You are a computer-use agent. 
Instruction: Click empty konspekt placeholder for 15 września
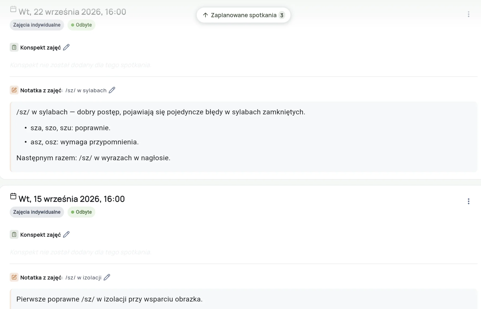pyautogui.click(x=81, y=252)
